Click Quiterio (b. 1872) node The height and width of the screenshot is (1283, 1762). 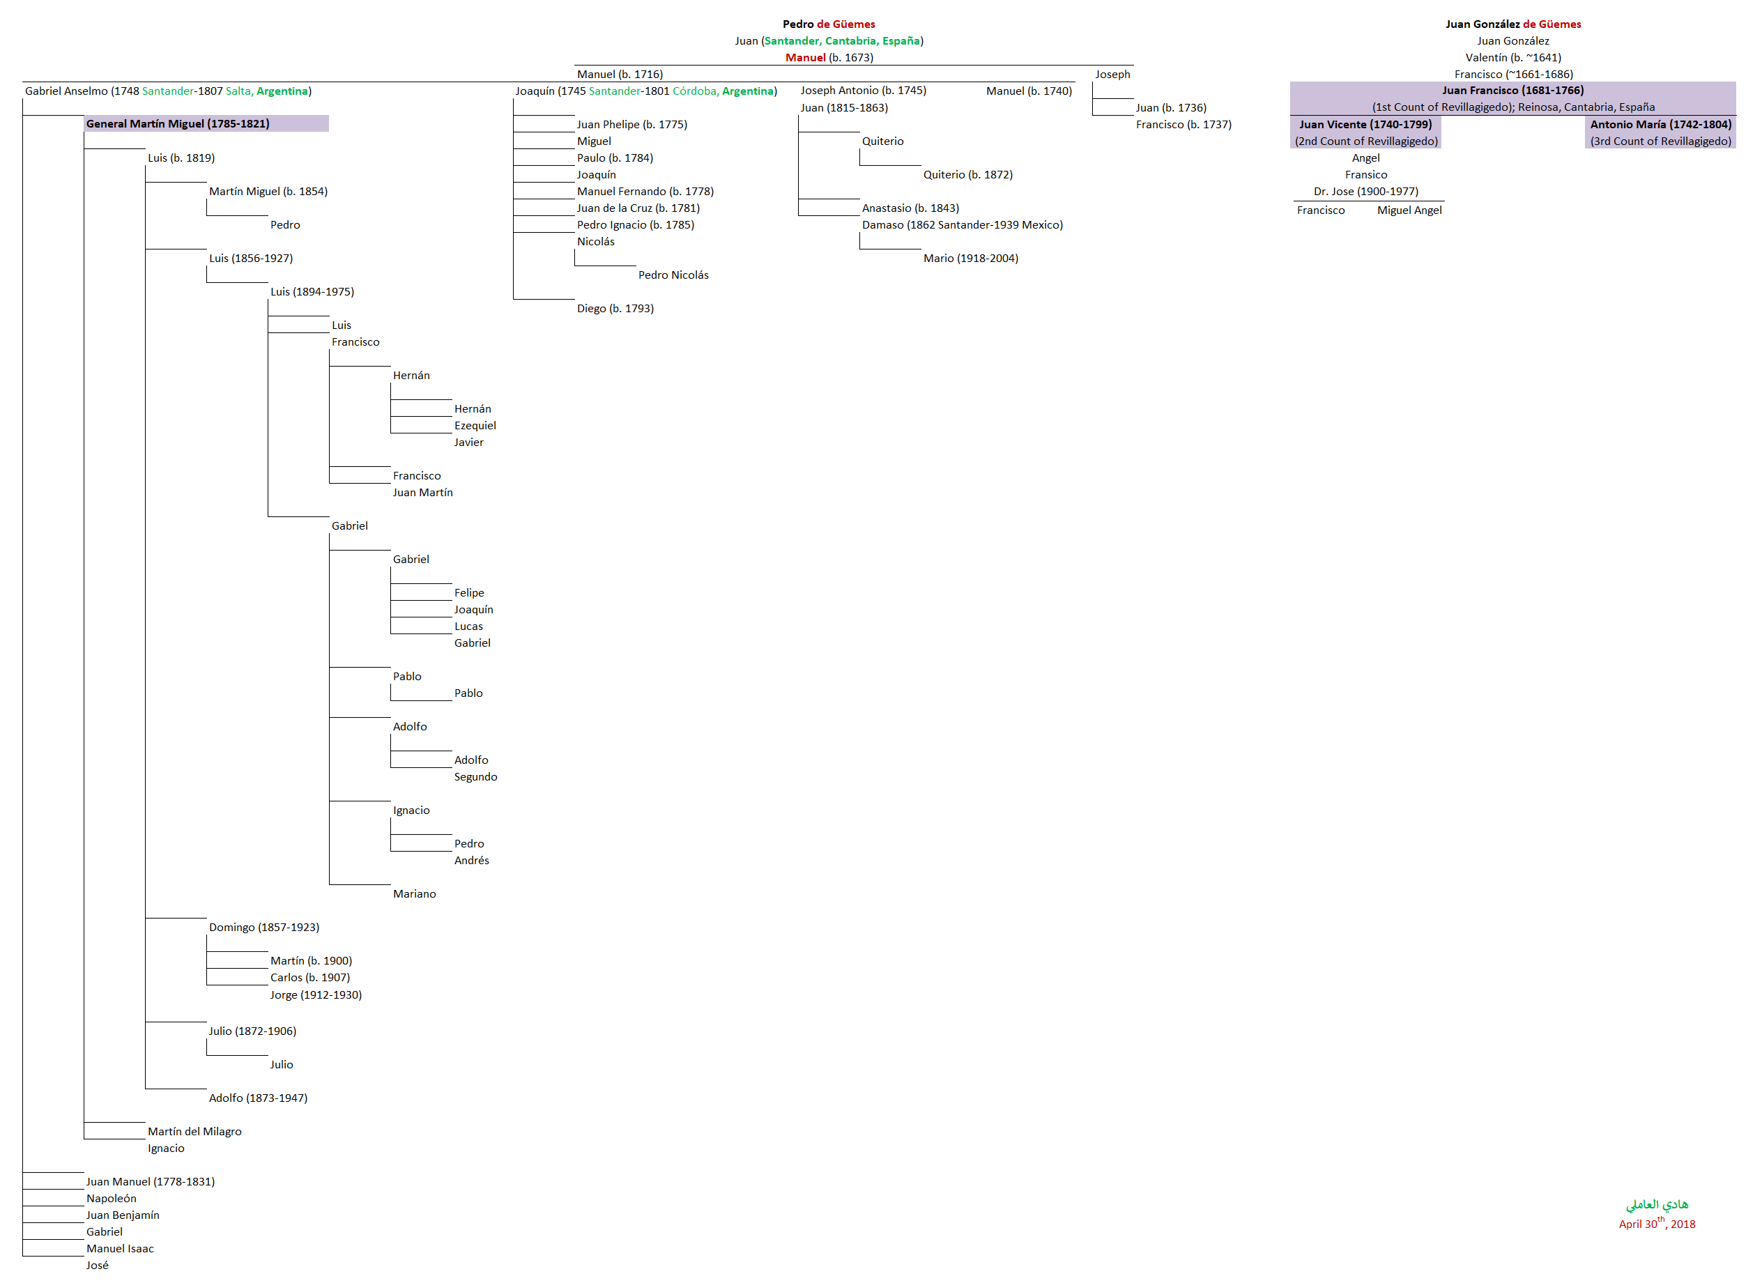coord(967,175)
